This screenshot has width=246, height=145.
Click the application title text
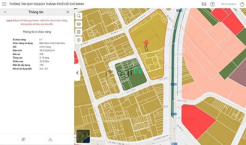(46, 4)
